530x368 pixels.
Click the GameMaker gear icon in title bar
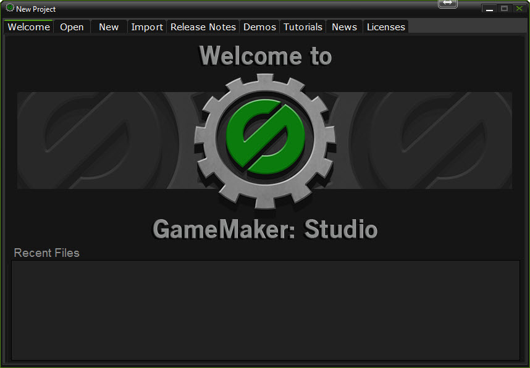click(10, 9)
